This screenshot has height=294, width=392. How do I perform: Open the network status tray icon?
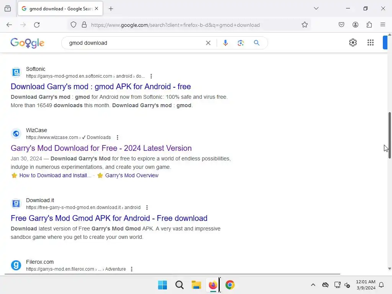pos(337,285)
